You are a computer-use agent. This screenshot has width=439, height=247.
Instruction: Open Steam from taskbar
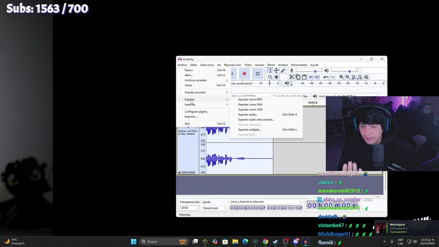pos(275,242)
